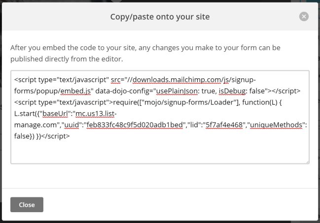Click the 'Copy/paste onto your site' heading
This screenshot has height=223, width=320.
tap(160, 17)
